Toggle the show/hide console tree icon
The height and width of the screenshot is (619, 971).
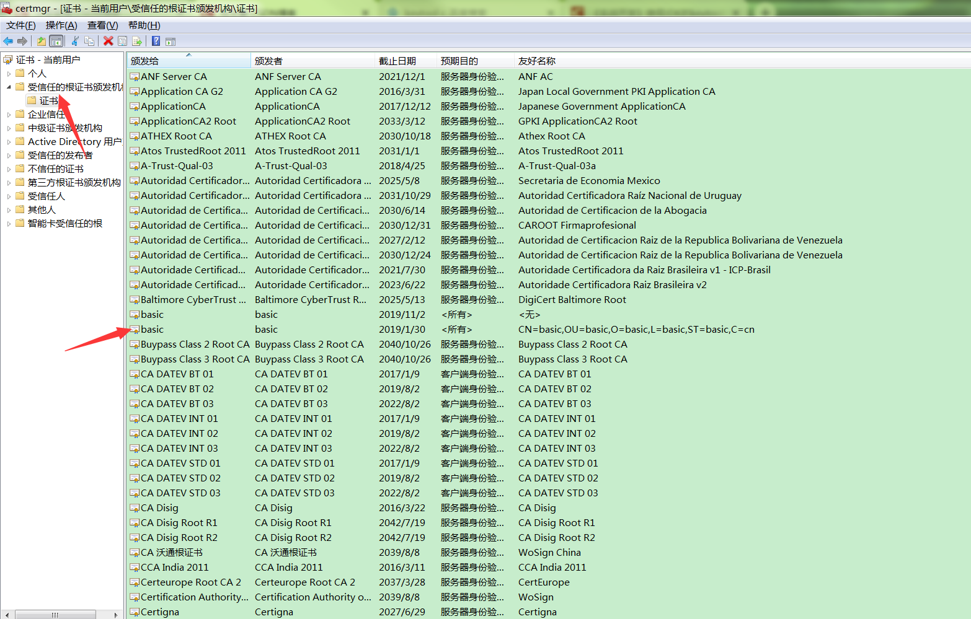56,41
